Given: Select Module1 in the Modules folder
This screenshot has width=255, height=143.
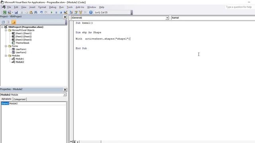Looking at the screenshot, I should click(x=20, y=59).
